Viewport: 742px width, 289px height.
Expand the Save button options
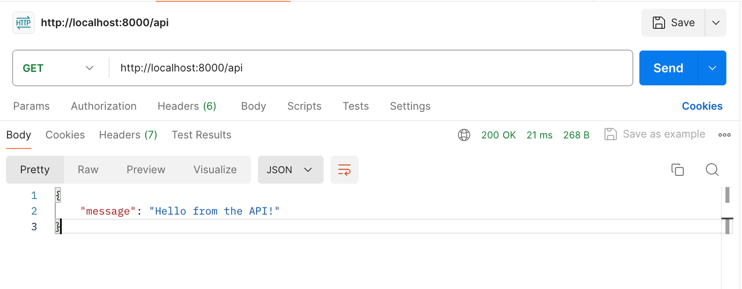pos(715,22)
